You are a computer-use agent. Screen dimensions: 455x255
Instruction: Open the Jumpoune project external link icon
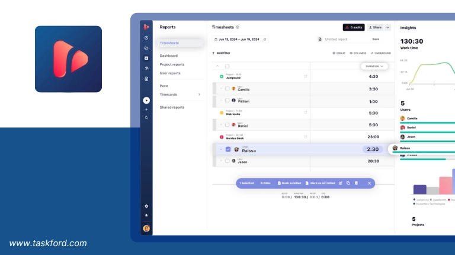click(305, 76)
